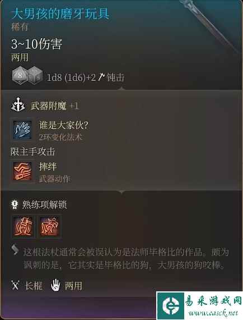Click the 谁是大家伙? spell name
This screenshot has height=320, width=243.
[63, 125]
